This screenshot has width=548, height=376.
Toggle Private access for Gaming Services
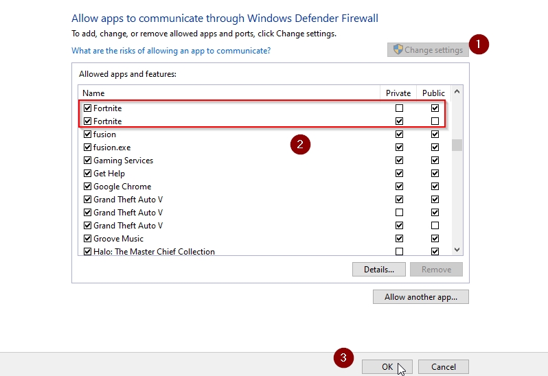[x=399, y=161]
